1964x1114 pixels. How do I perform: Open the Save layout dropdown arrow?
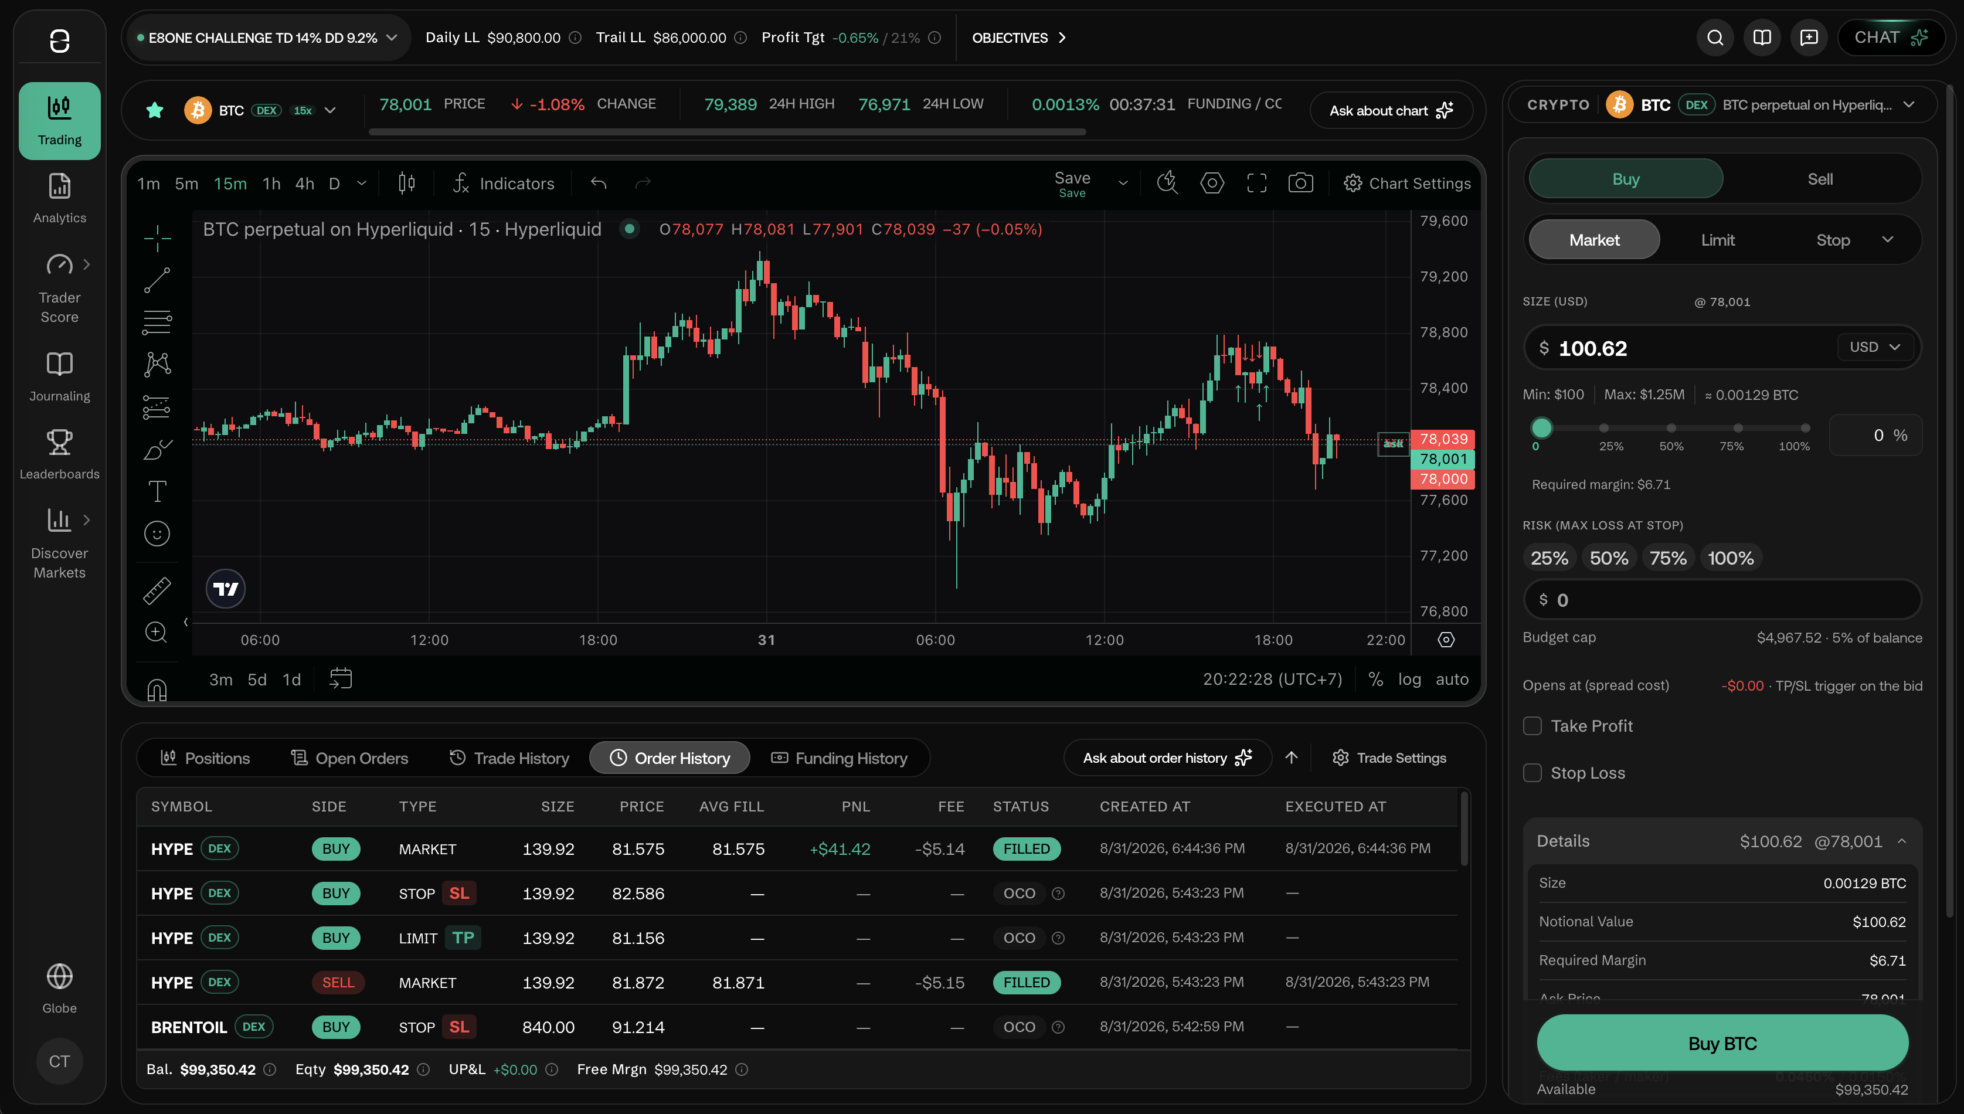click(1122, 183)
